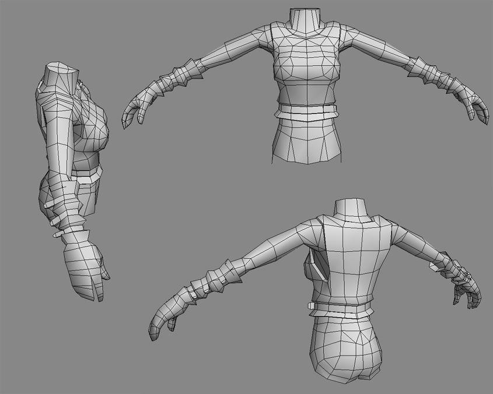Image resolution: width=493 pixels, height=394 pixels.
Task: Select the side-profile torso mesh
Action: (72, 181)
